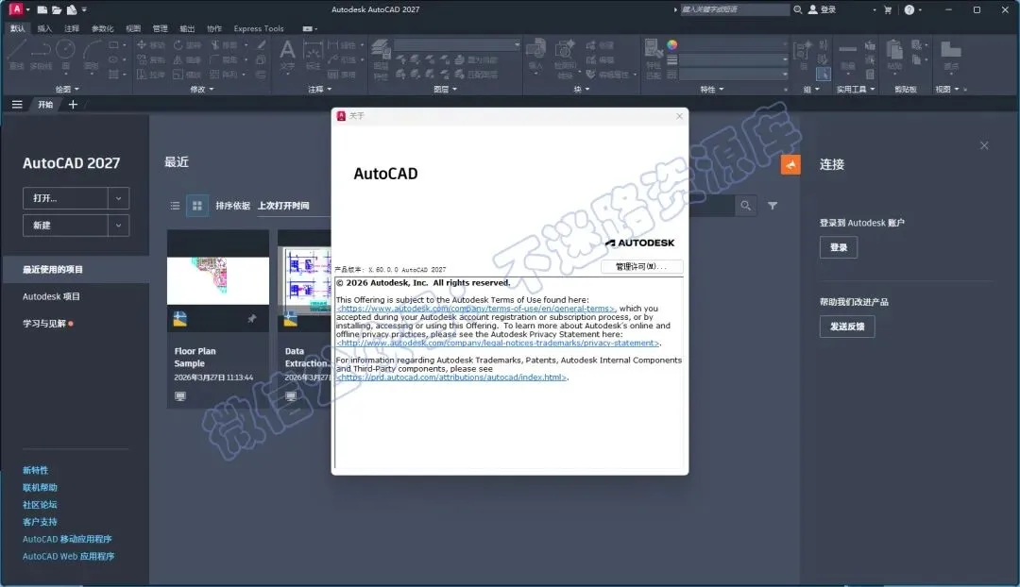This screenshot has width=1020, height=587.
Task: Toggle pin on Floor Plan Sample card
Action: point(252,319)
